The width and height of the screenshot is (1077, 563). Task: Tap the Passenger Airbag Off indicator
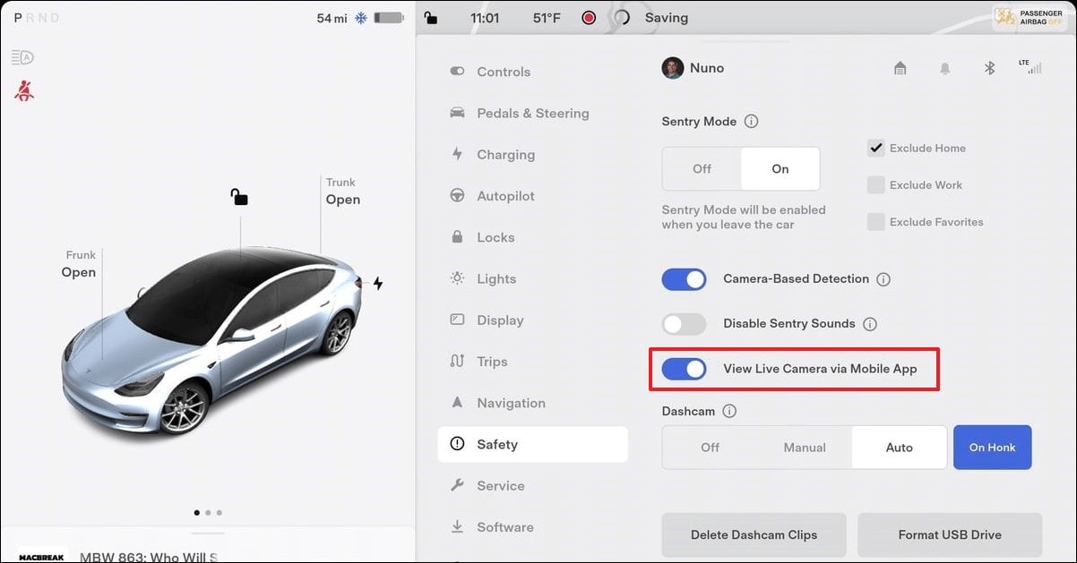tap(1031, 18)
